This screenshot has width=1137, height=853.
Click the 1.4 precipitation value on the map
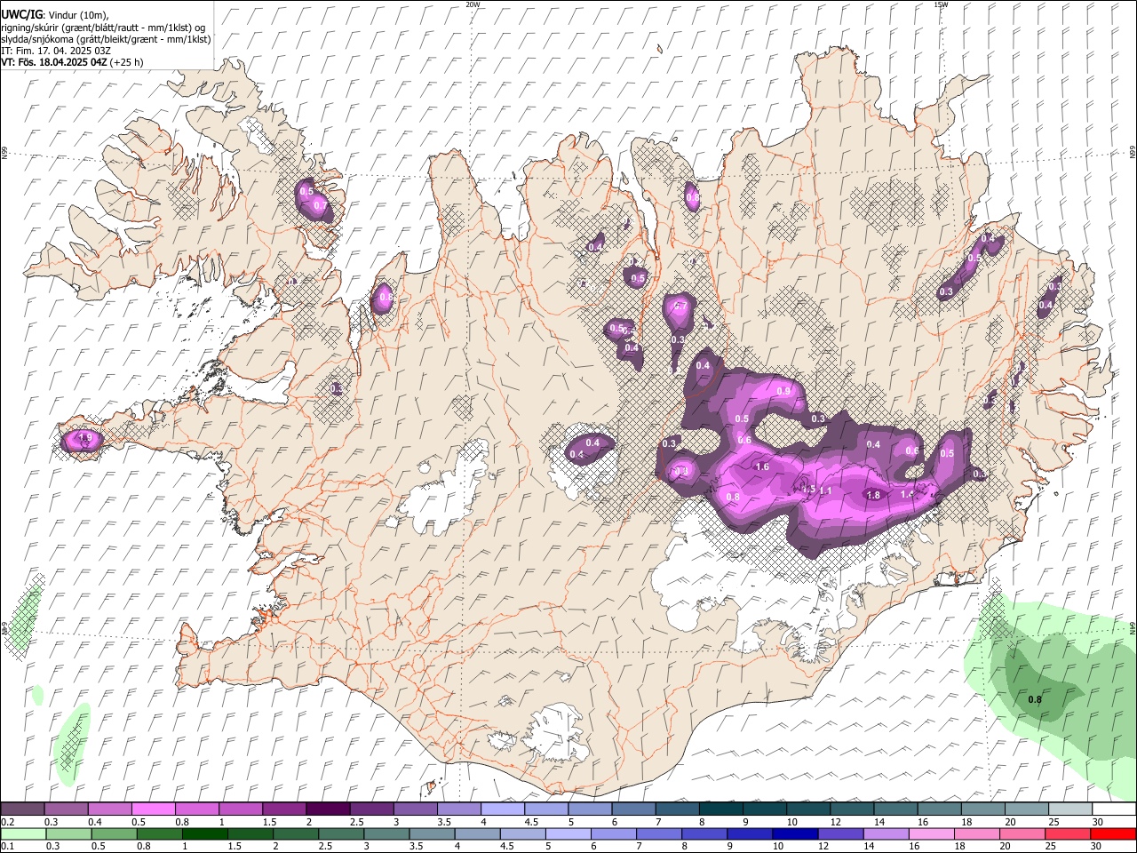[907, 495]
